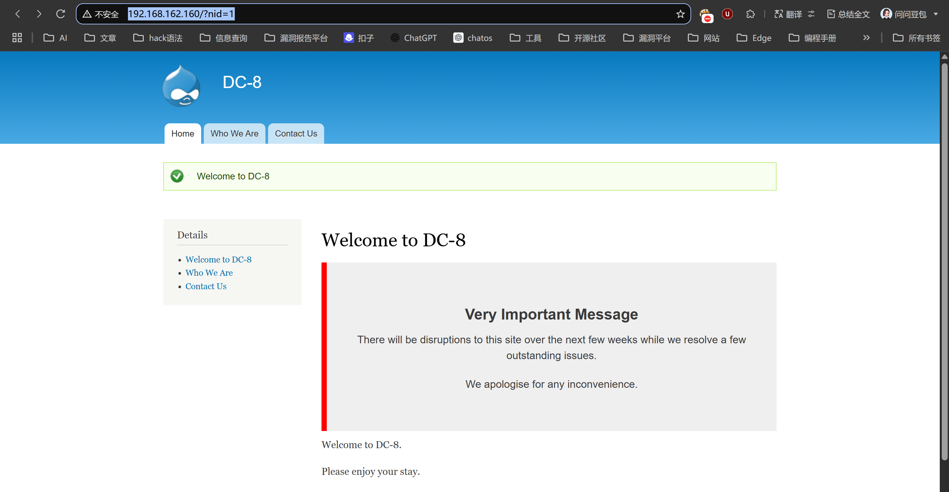Click the vertical page scrollbar
Image resolution: width=949 pixels, height=492 pixels.
[944, 258]
